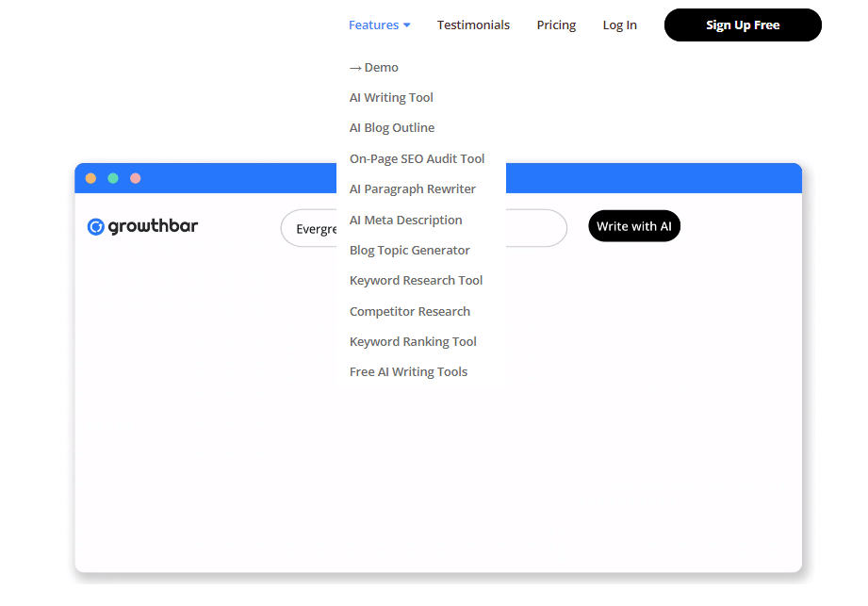
Task: Open Free AI Writing Tools
Action: point(408,372)
